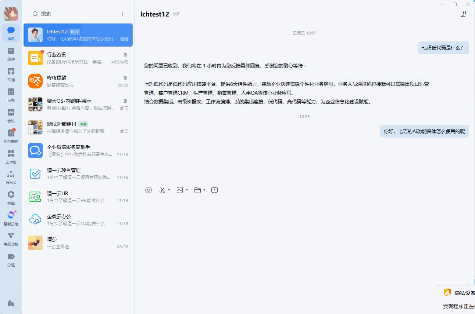Image resolution: width=475 pixels, height=314 pixels.
Task: Open 智能表格 with the red notification dot
Action: [11, 134]
